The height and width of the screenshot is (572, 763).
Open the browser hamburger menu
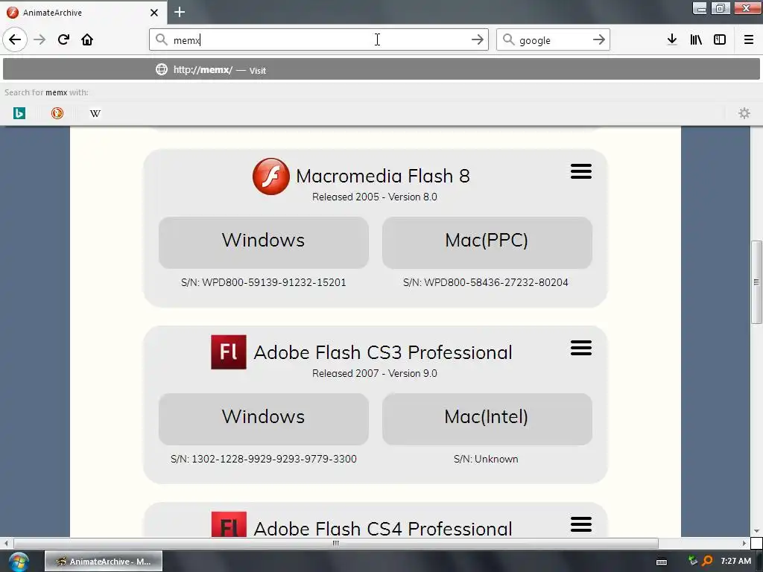(x=748, y=39)
